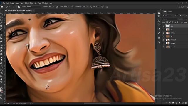
Task: Select the Gradient tool
Action: [1, 54]
